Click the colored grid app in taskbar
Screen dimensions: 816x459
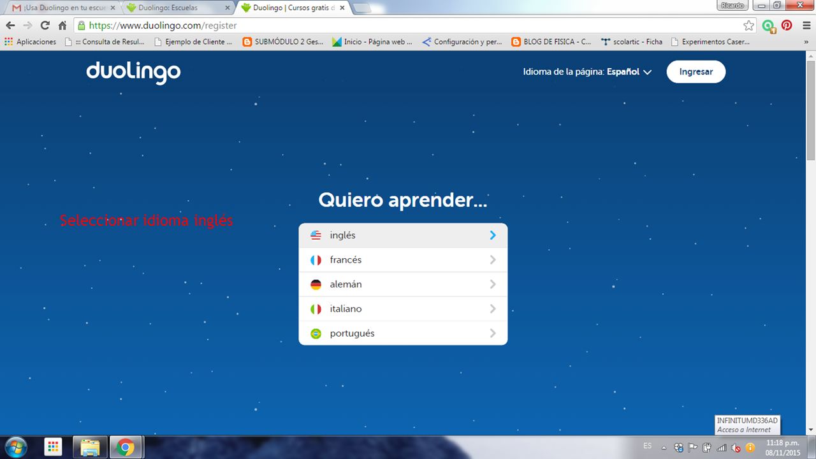pos(54,448)
